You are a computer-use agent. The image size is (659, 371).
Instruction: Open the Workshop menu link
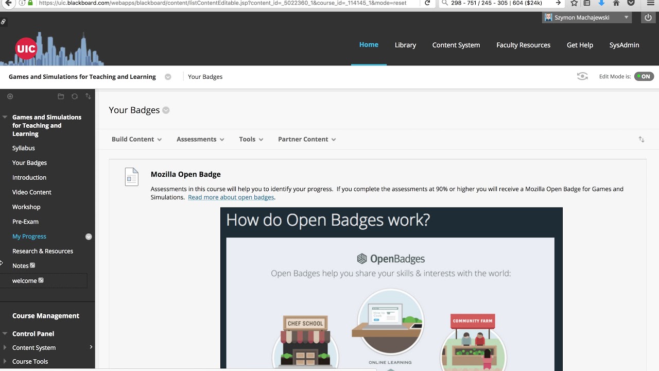pos(26,207)
